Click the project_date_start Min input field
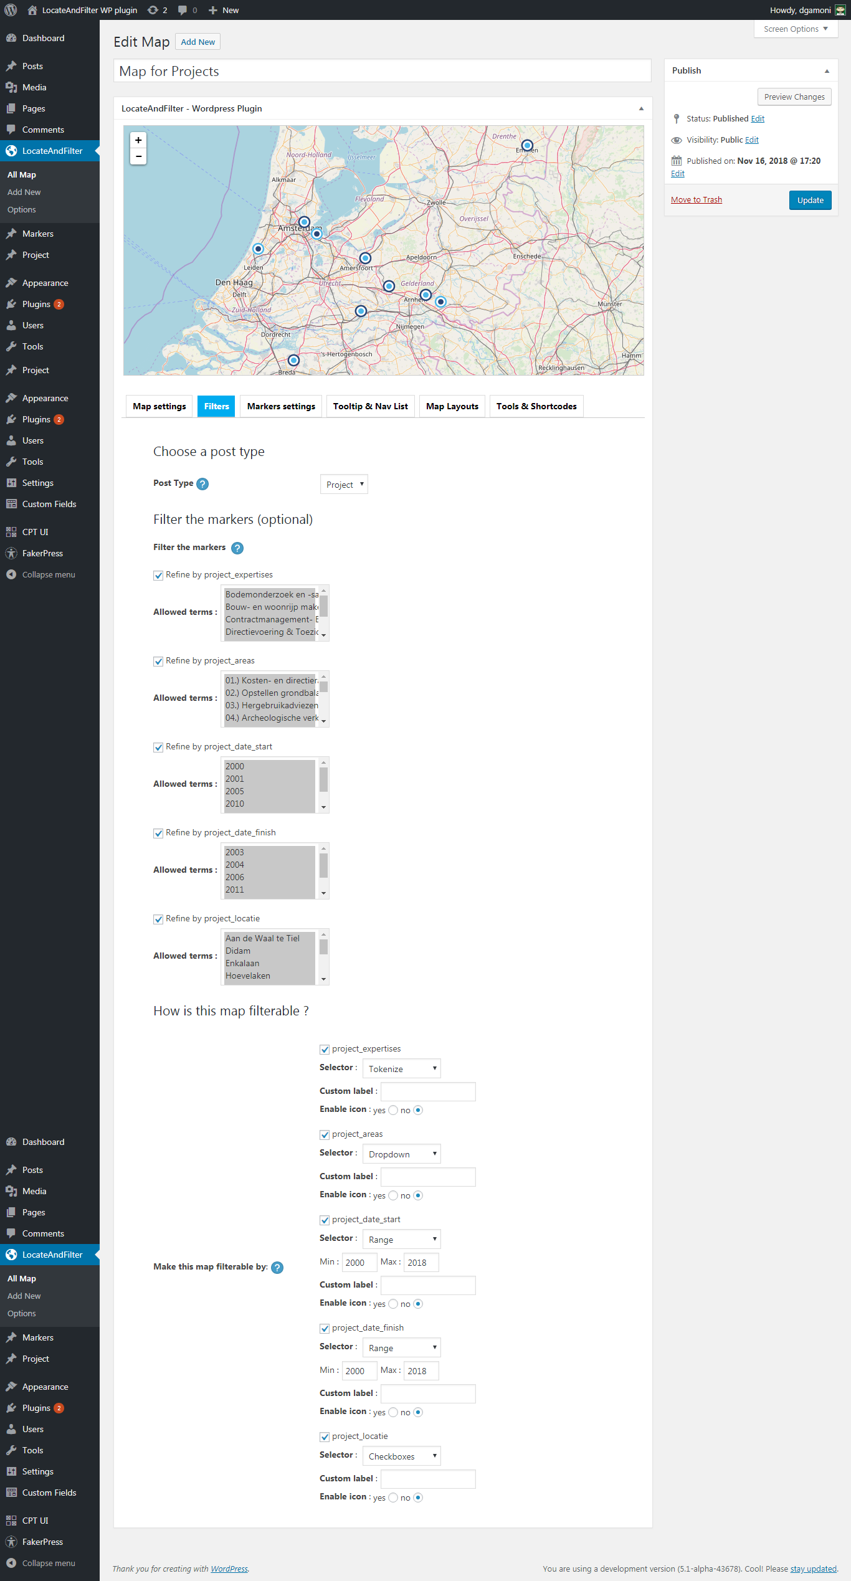 359,1263
